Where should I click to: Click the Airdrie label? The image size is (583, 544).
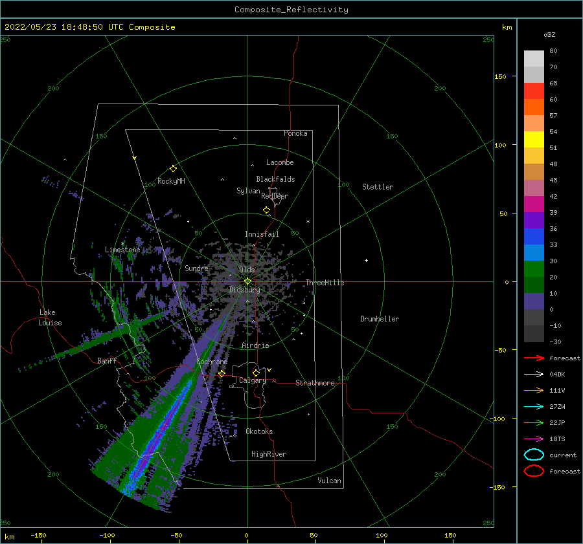(x=255, y=345)
